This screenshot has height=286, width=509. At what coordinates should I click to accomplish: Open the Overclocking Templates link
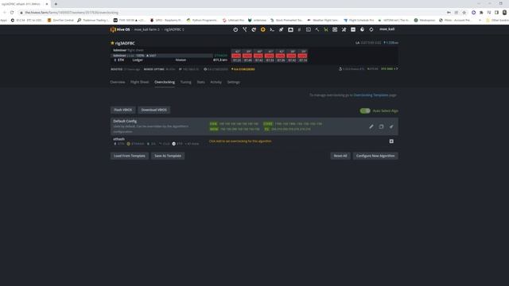coord(371,95)
